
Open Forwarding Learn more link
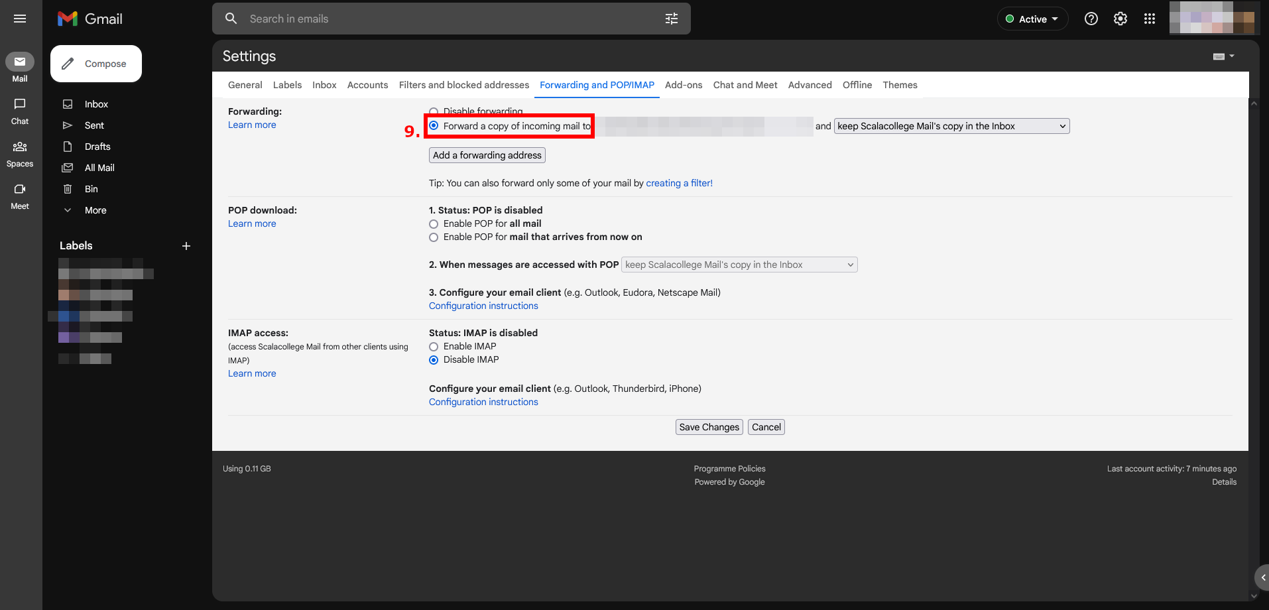click(252, 125)
